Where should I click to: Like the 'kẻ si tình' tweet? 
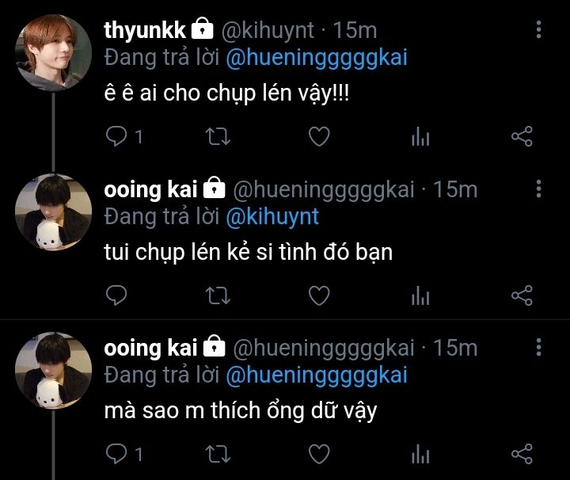click(318, 296)
